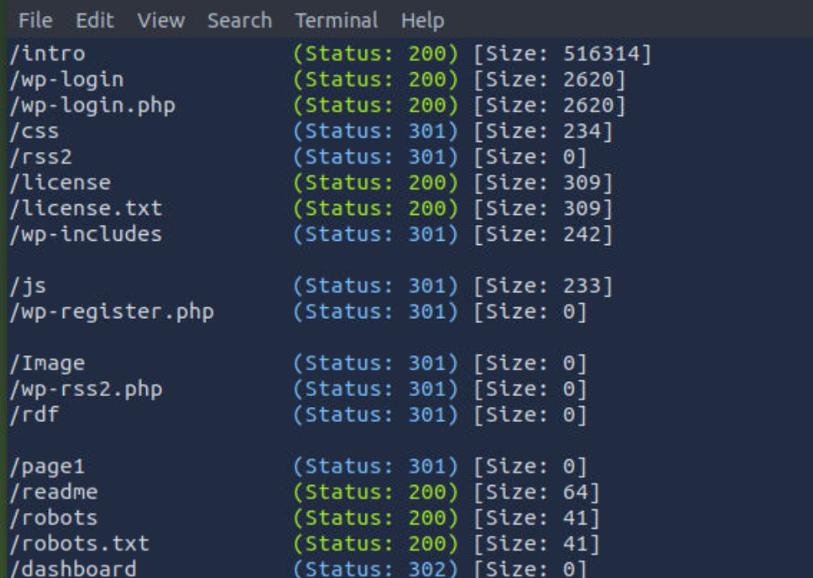This screenshot has width=813, height=578.
Task: Click the /wp-login path entry
Action: pos(66,80)
